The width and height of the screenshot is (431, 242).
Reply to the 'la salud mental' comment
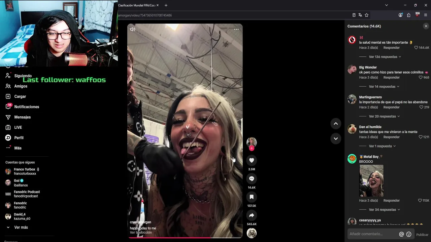(391, 48)
